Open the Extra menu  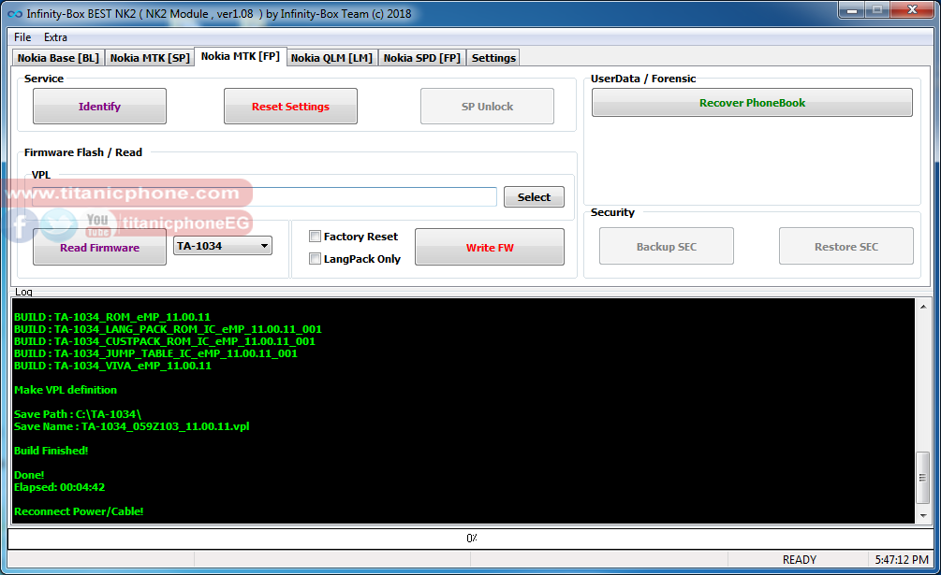(x=55, y=37)
